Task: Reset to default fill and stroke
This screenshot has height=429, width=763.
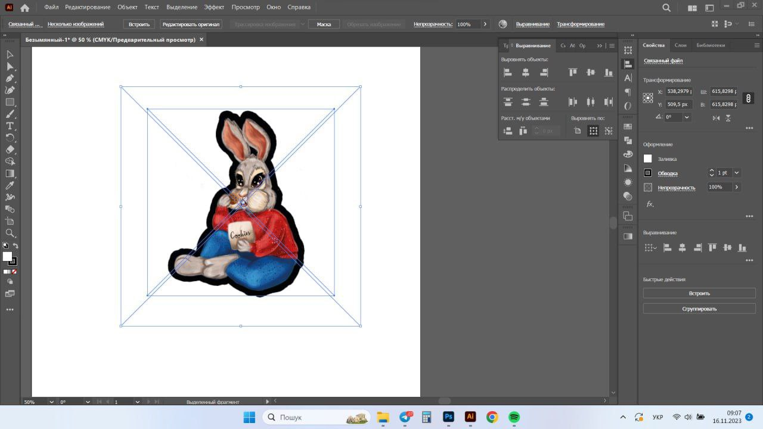Action: pyautogui.click(x=5, y=245)
